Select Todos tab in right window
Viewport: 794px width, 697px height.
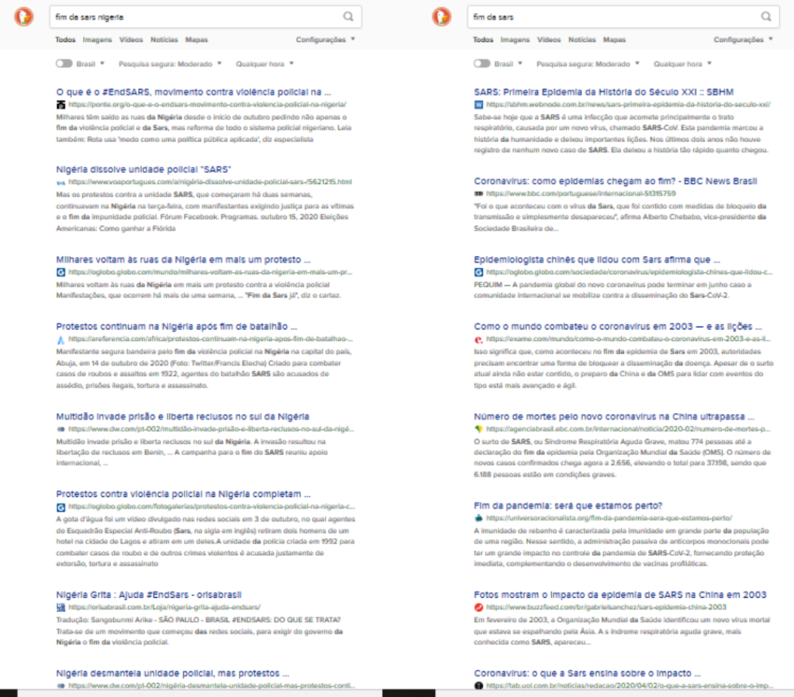(483, 40)
